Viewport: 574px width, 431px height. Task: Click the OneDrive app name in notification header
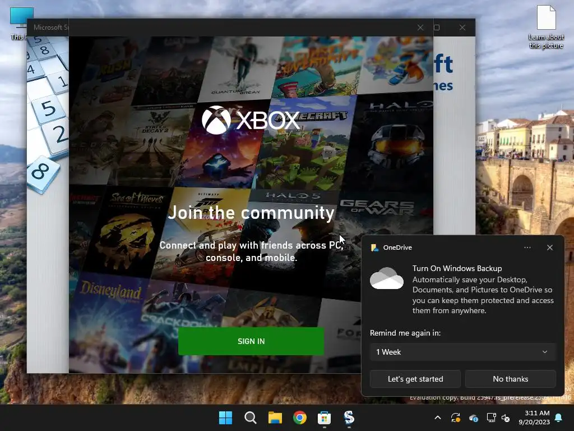pos(397,247)
